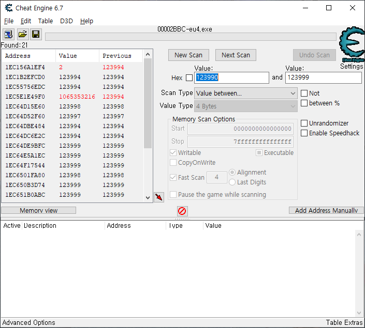Toggle the Writable checkbox
The height and width of the screenshot is (328, 365).
click(173, 152)
